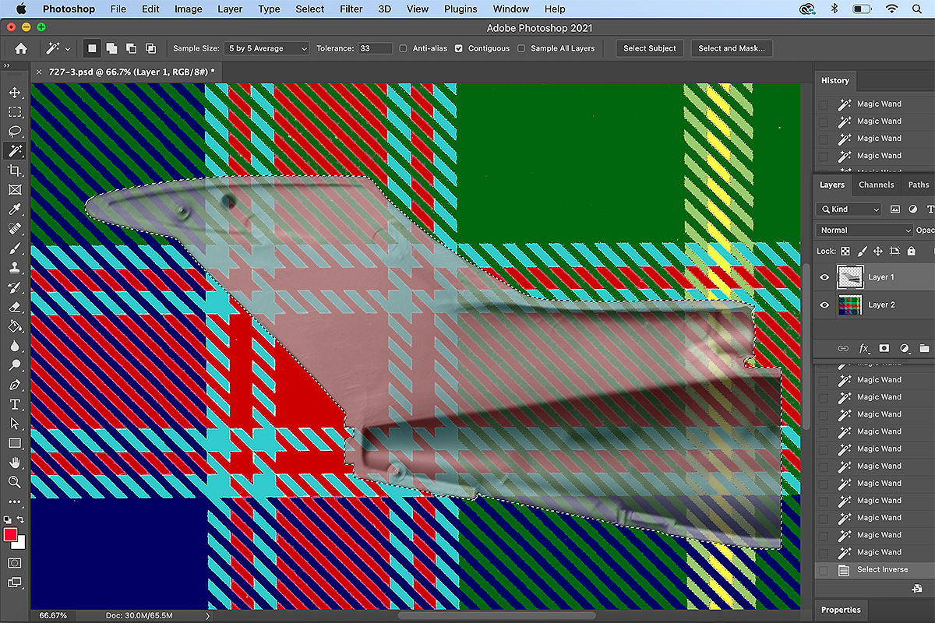Viewport: 935px width, 623px height.
Task: Uncheck the Contiguous option
Action: pyautogui.click(x=459, y=48)
